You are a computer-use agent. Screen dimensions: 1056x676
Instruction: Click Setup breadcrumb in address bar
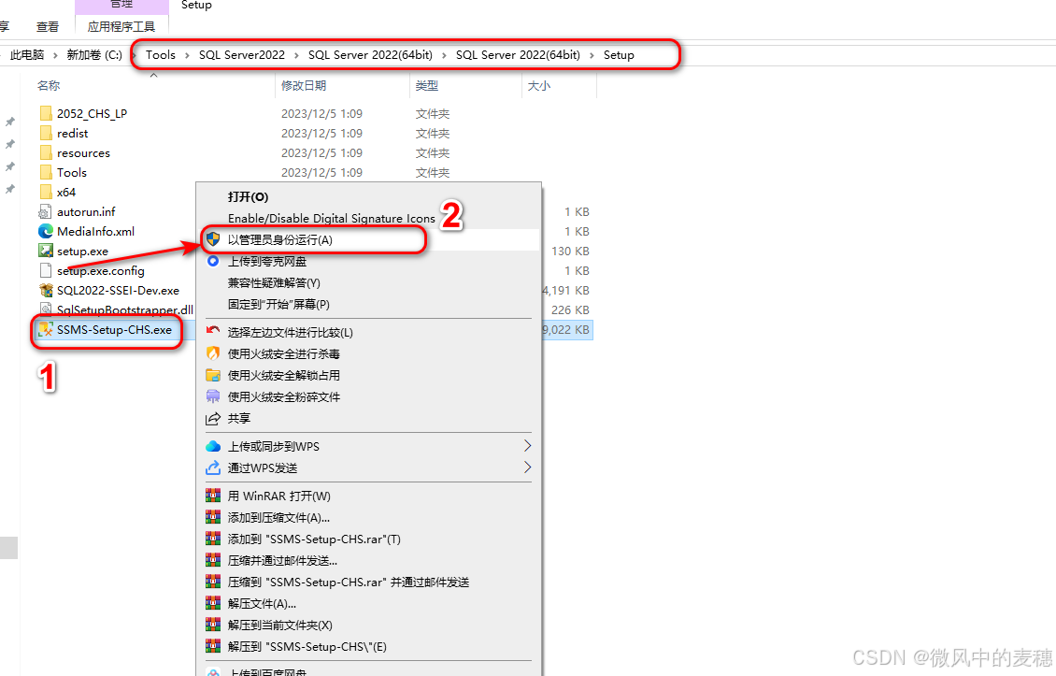[x=619, y=54]
